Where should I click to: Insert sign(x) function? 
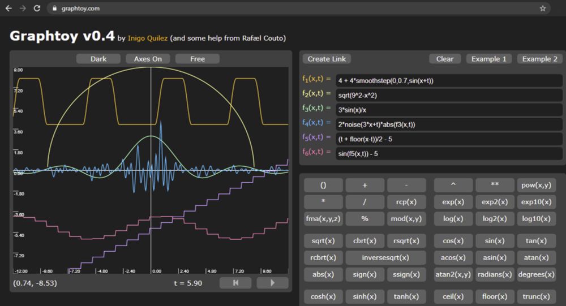[365, 274]
